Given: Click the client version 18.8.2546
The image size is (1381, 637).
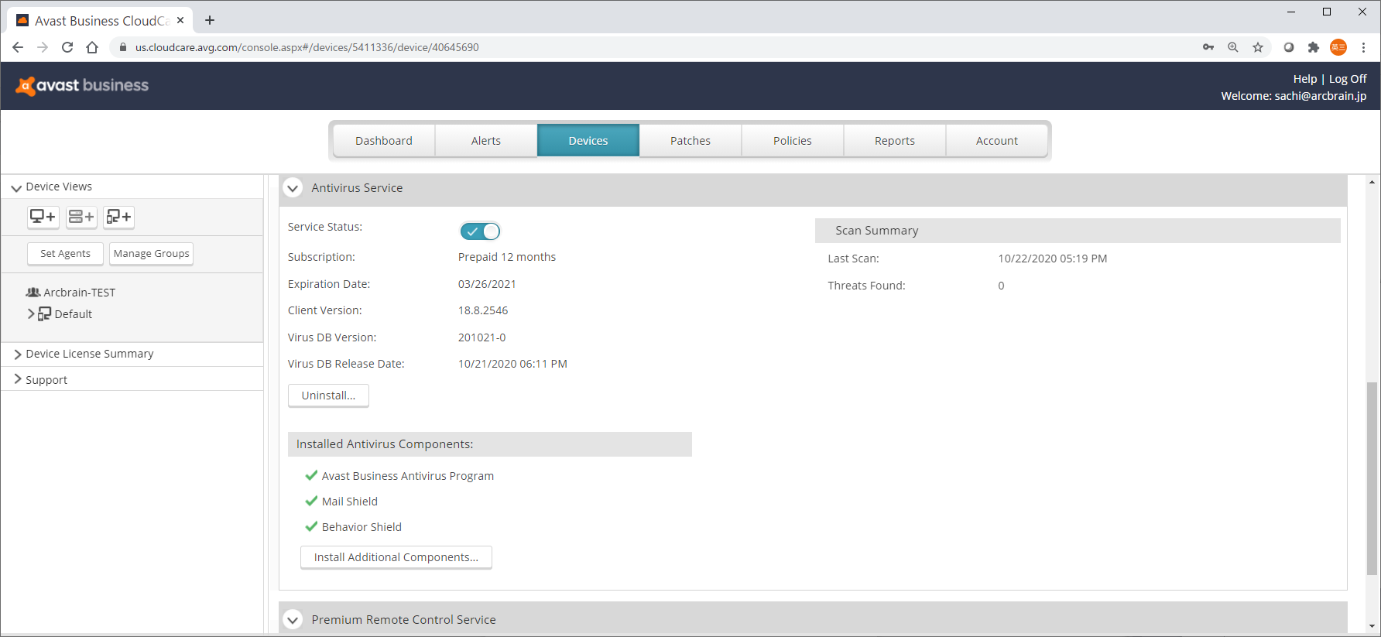Looking at the screenshot, I should tap(483, 310).
